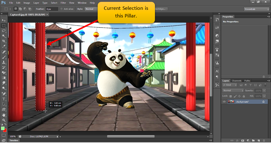
Task: Click the horizontal canvas scrollbar thumb
Action: [x=131, y=137]
